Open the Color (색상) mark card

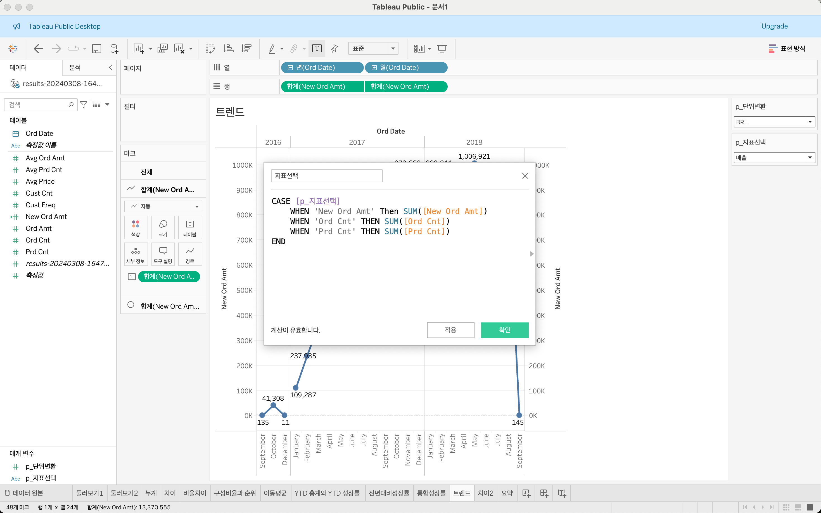(136, 227)
